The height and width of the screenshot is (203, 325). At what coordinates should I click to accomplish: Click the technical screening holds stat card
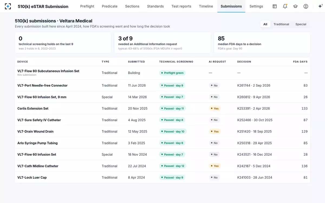click(x=63, y=43)
